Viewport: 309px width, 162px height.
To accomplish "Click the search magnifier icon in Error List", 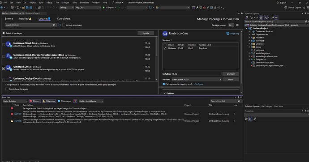I will pyautogui.click(x=239, y=101).
